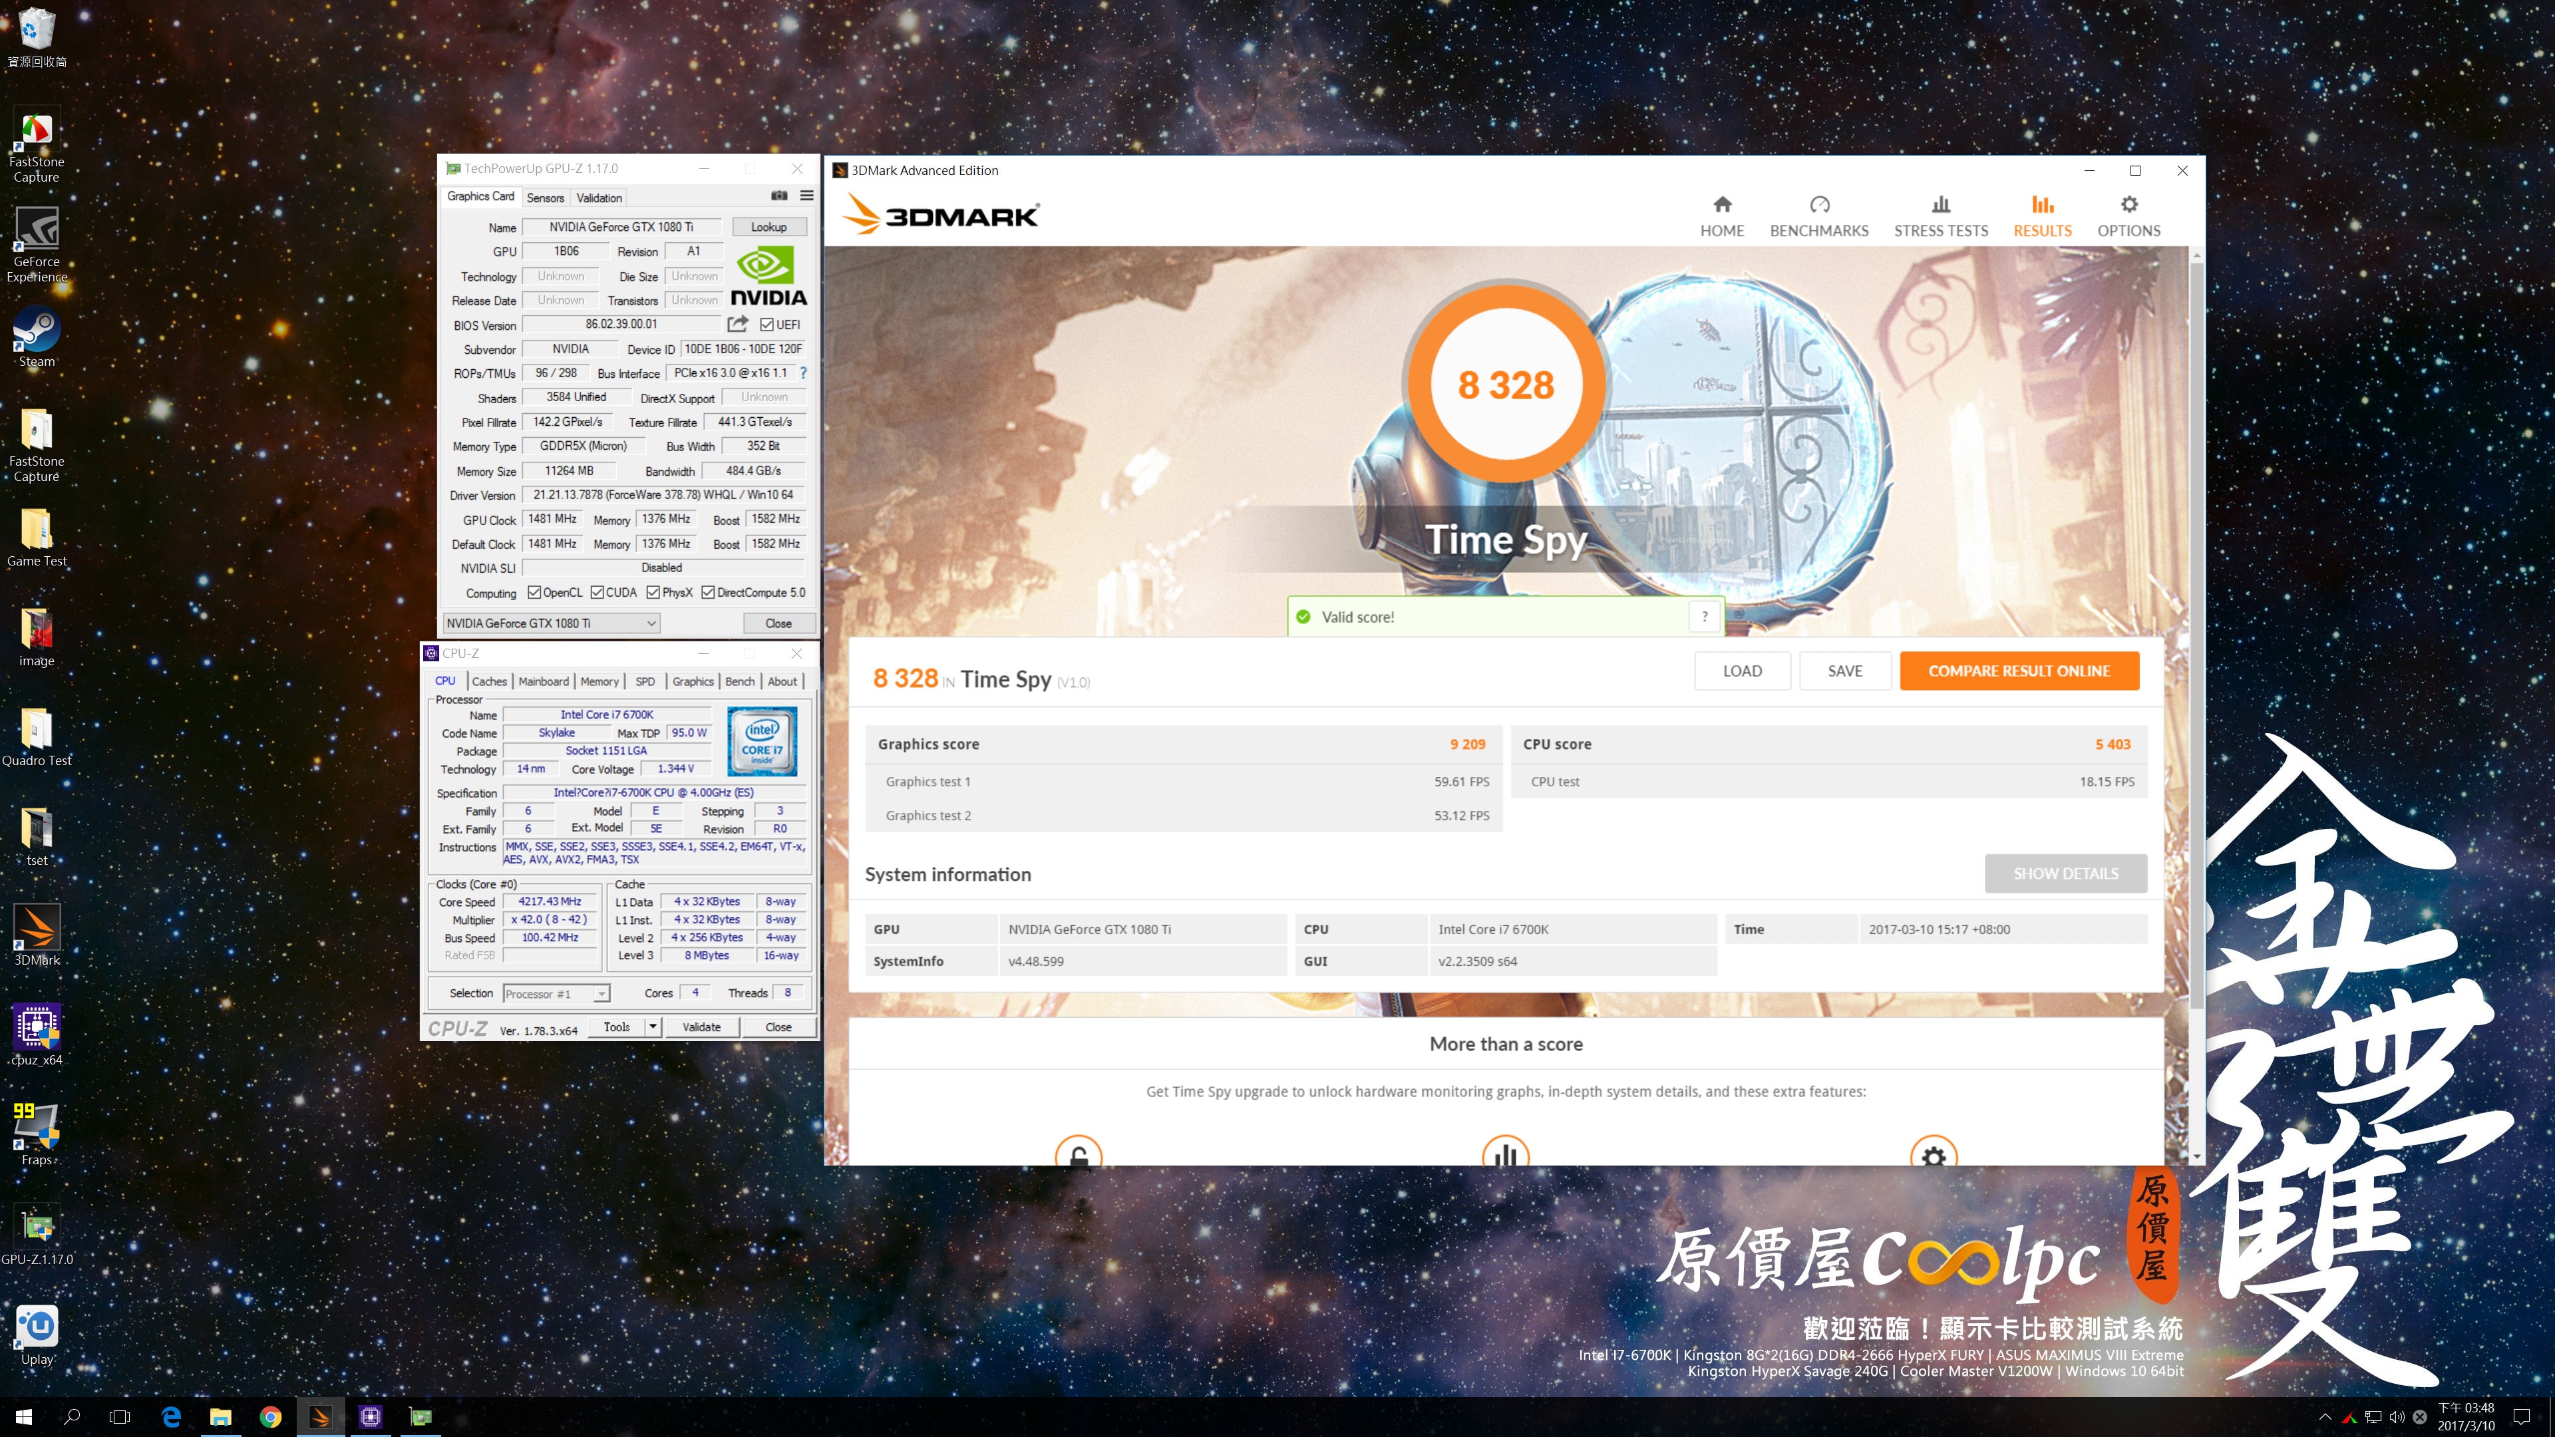Open Windows Task View button
This screenshot has height=1437, width=2555.
[120, 1417]
